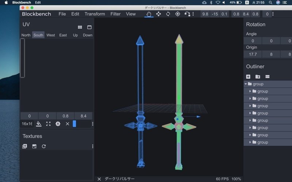This screenshot has height=182, width=292.
Task: Open the Apple menu
Action: click(x=6, y=3)
